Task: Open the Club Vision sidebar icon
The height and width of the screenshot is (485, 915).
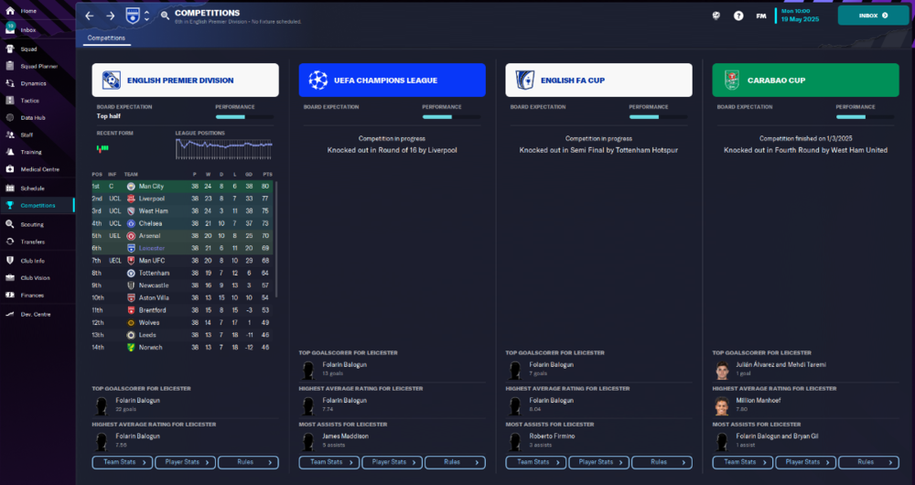Action: click(10, 278)
